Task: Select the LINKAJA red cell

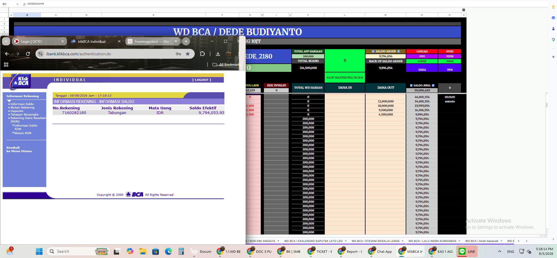Action: pyautogui.click(x=422, y=51)
